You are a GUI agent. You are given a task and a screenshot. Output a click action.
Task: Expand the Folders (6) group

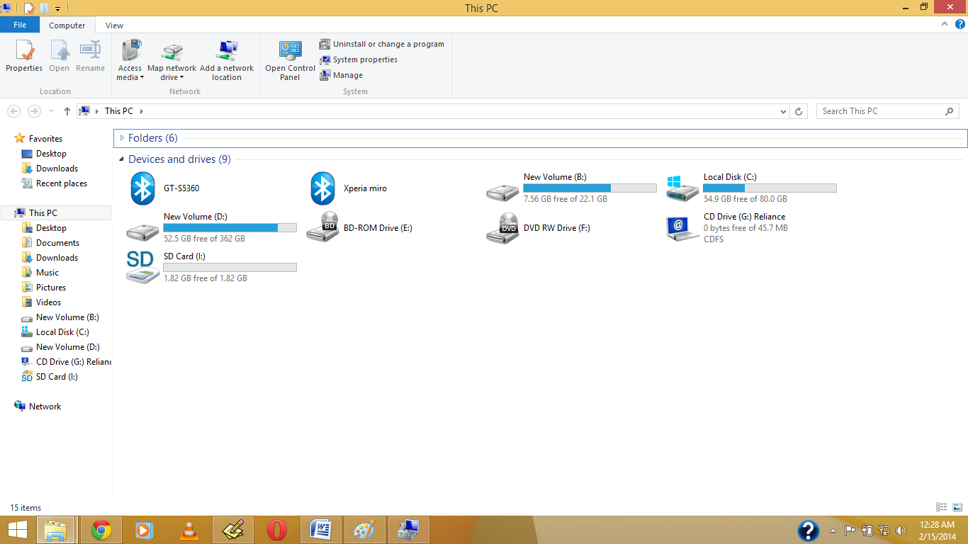coord(122,138)
